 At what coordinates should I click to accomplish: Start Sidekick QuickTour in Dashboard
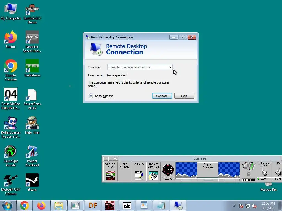tap(153, 171)
